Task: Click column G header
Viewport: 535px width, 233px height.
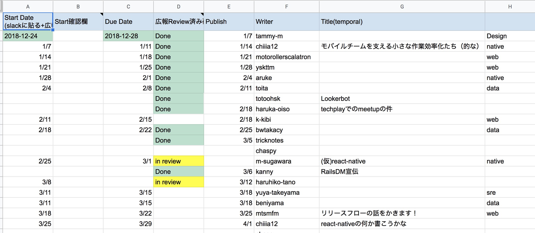Action: coord(402,7)
